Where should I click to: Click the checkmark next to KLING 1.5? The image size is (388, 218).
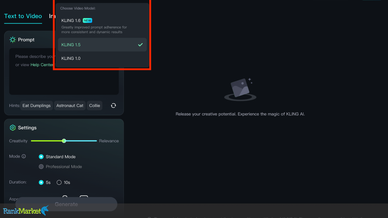point(140,45)
